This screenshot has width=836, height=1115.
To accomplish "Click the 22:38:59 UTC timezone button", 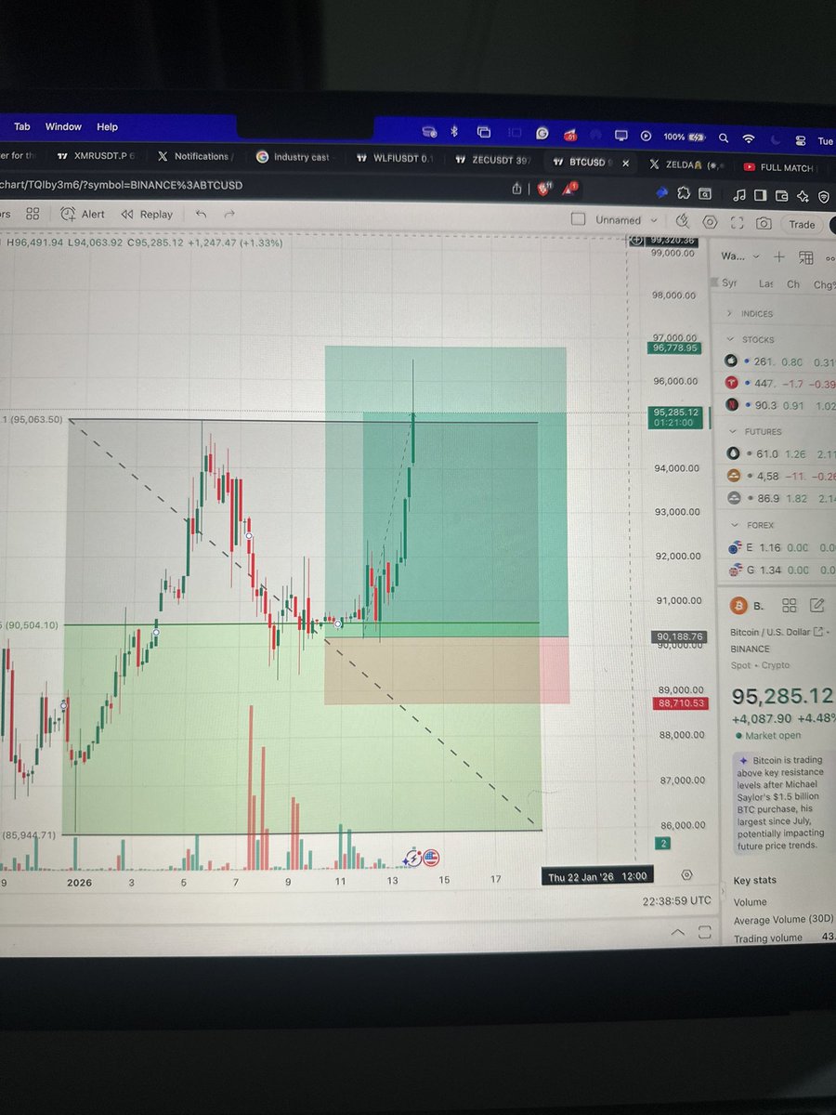I will tap(676, 901).
